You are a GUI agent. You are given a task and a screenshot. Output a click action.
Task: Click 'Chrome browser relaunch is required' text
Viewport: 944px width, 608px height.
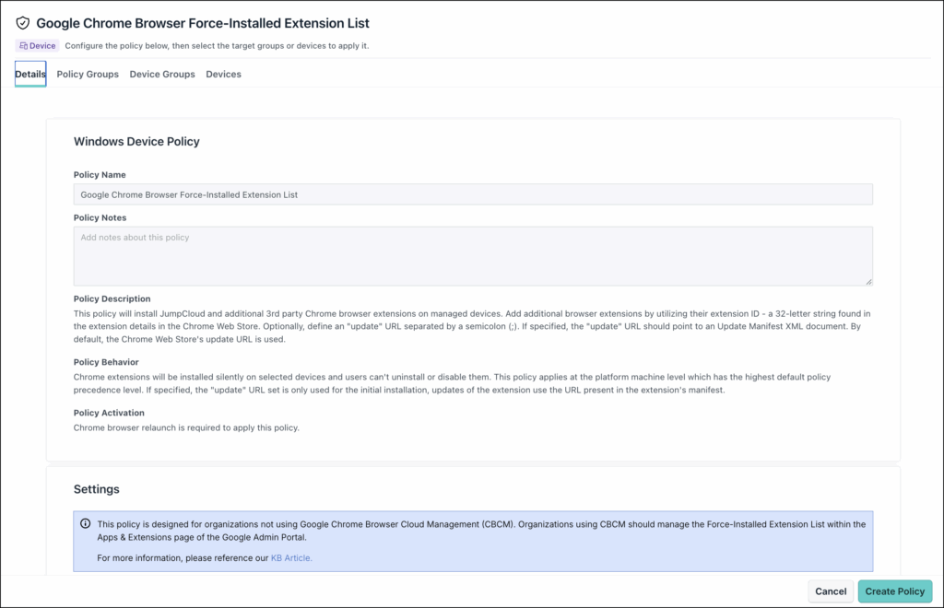click(x=186, y=427)
